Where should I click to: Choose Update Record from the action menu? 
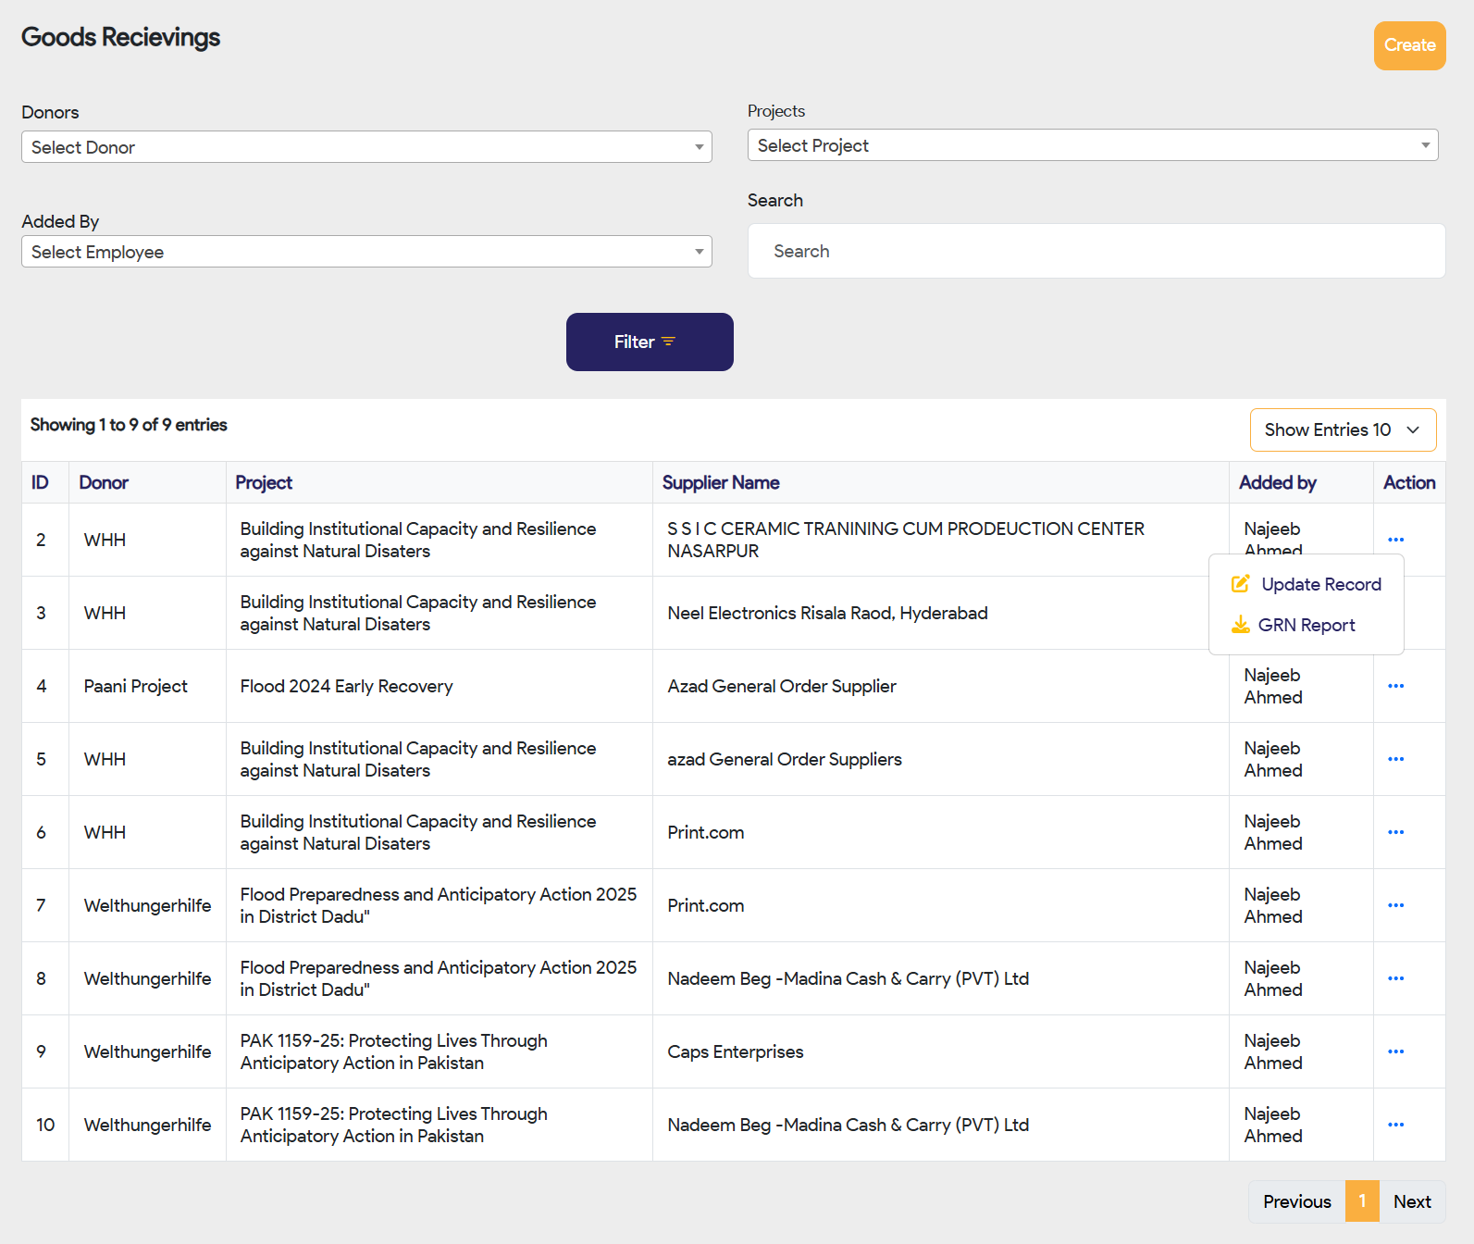tap(1319, 584)
